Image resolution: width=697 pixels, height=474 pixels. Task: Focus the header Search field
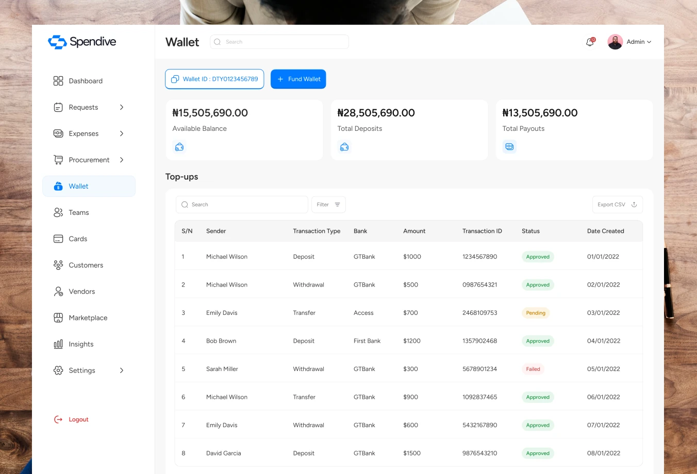(279, 42)
